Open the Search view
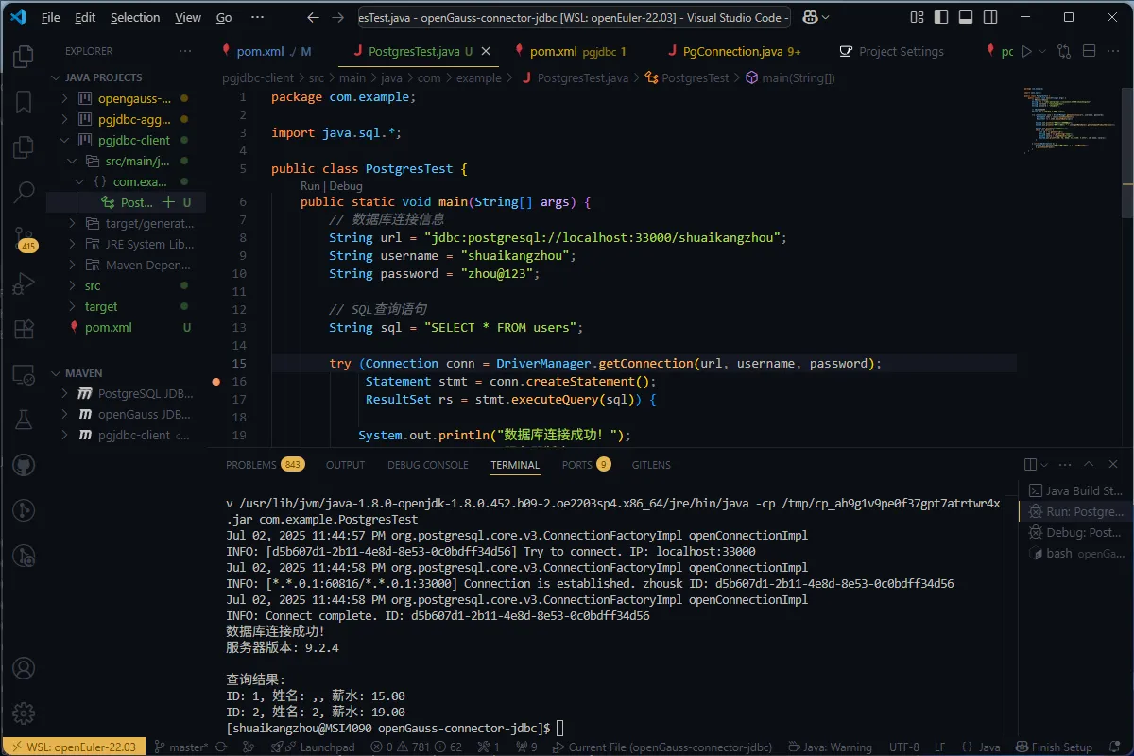The image size is (1134, 756). pyautogui.click(x=23, y=194)
